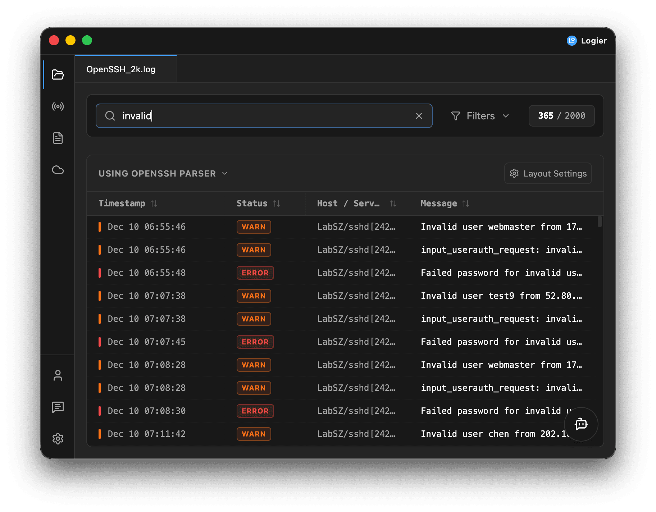
Task: Select WARN badge in the 07:11:42 row
Action: click(x=254, y=434)
